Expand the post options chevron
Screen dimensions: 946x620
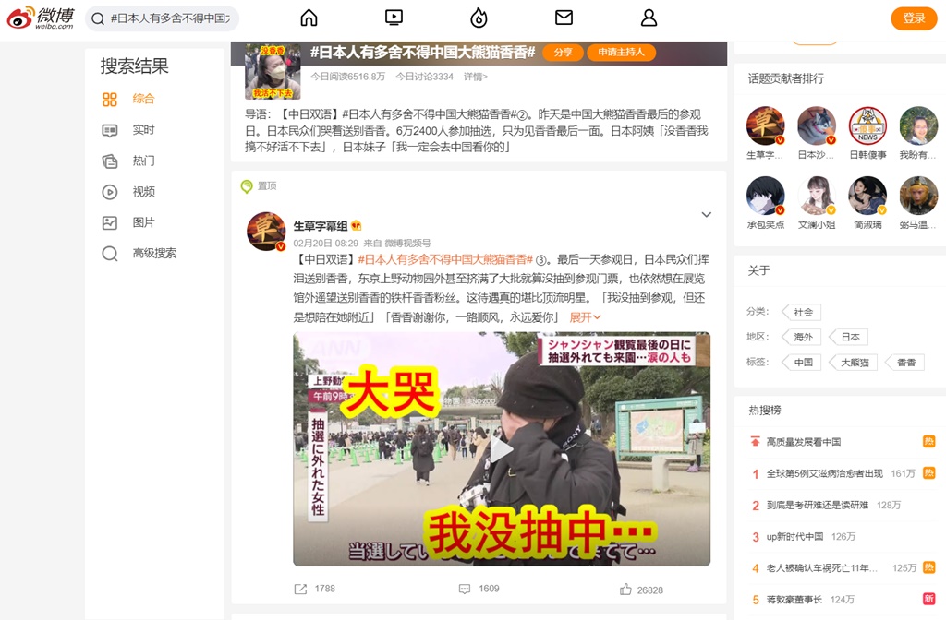pyautogui.click(x=706, y=215)
